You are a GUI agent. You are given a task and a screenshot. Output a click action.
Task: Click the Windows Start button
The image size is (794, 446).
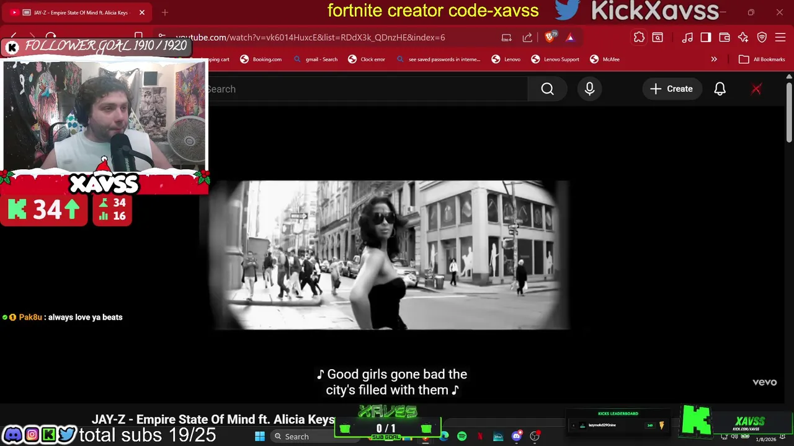260,436
